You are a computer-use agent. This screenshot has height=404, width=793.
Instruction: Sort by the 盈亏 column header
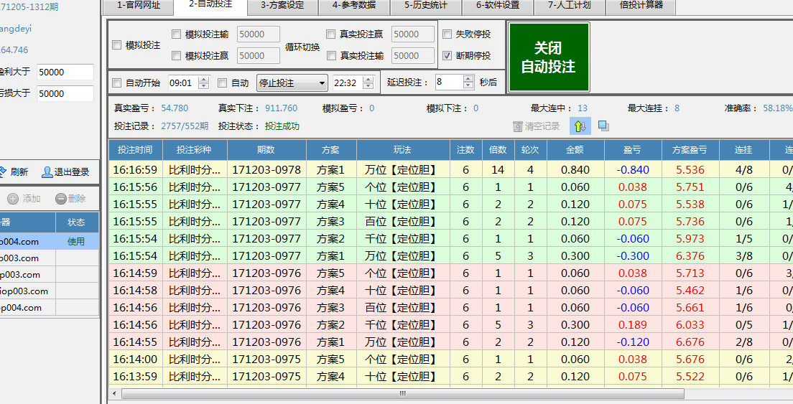coord(631,150)
